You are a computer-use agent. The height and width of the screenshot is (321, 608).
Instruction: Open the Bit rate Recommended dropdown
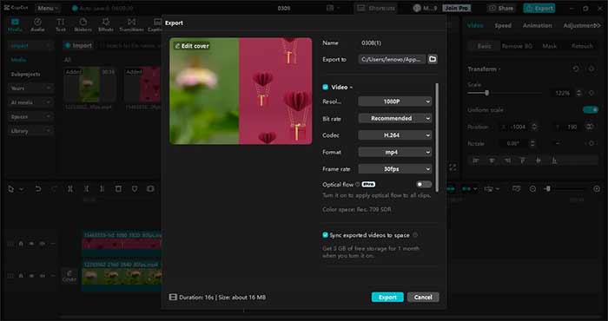pos(394,118)
